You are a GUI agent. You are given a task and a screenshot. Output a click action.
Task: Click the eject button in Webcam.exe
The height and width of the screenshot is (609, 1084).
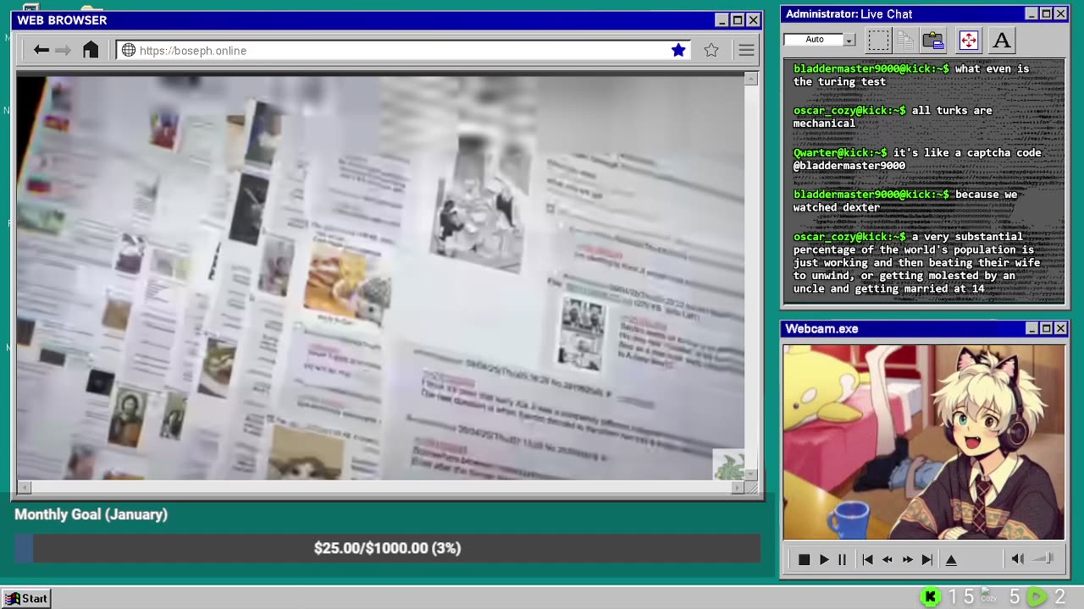coord(951,559)
